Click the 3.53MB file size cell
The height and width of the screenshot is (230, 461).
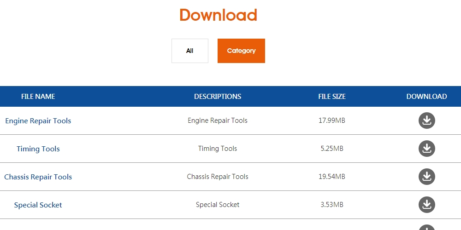[332, 205]
